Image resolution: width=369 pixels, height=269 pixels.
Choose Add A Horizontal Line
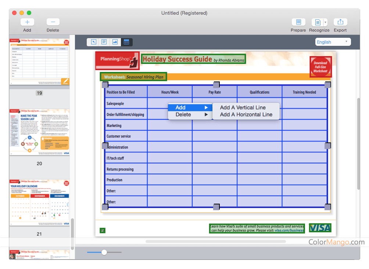point(246,115)
